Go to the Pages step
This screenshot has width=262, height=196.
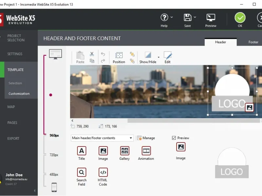pyautogui.click(x=12, y=122)
